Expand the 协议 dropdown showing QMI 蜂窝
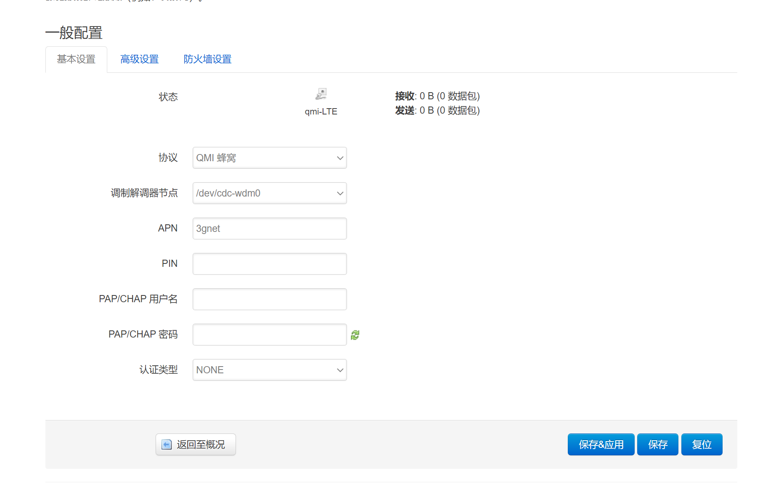The image size is (768, 484). coord(269,158)
